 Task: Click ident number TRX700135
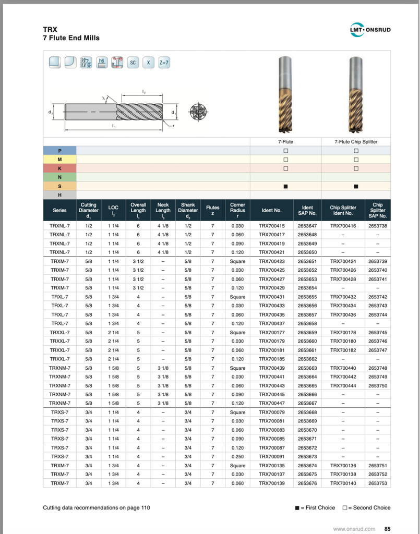[272, 466]
